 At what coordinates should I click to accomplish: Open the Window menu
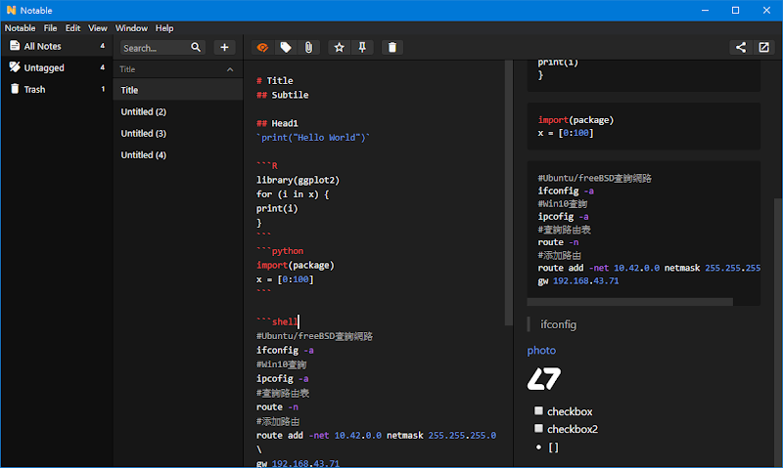(131, 28)
